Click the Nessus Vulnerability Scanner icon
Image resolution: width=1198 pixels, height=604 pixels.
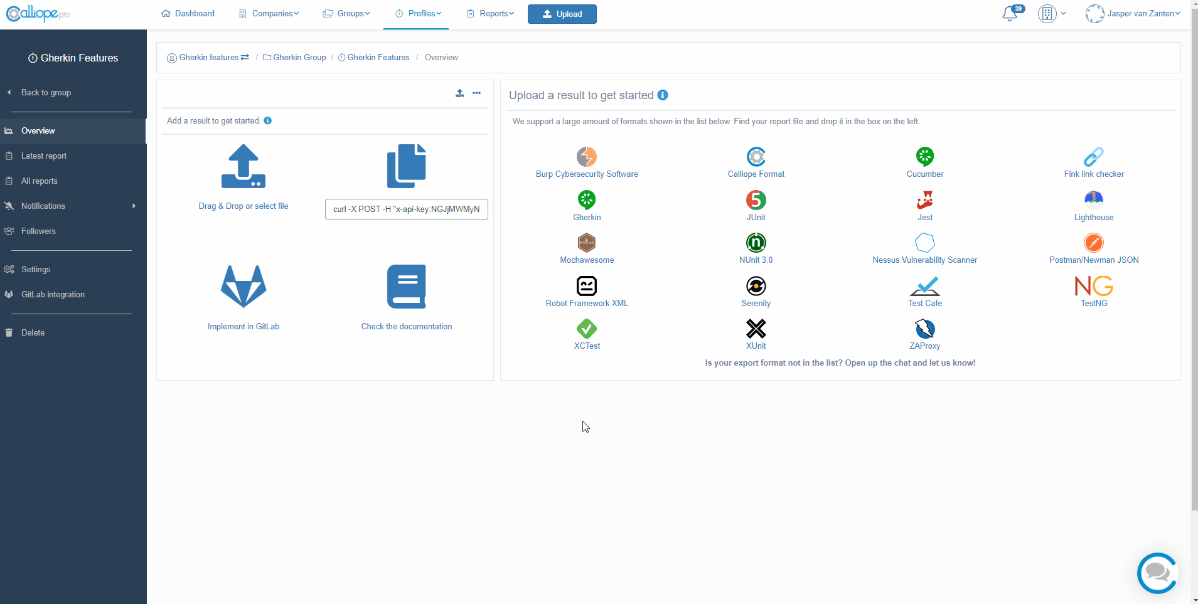[924, 243]
